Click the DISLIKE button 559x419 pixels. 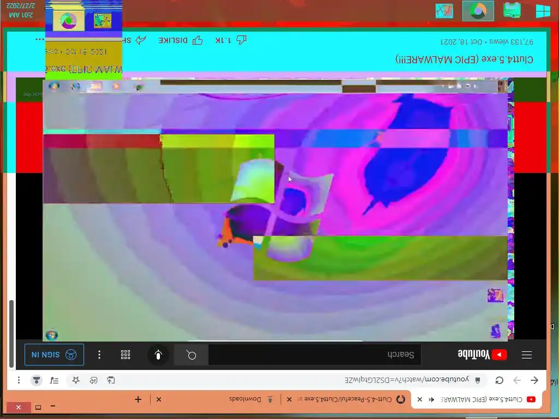[x=181, y=40]
